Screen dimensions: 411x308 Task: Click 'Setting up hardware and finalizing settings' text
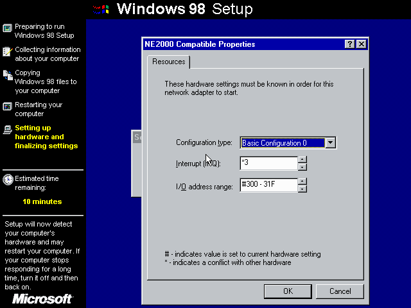[x=46, y=137]
